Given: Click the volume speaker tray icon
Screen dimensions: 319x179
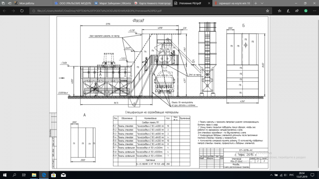Looking at the screenshot, I should pyautogui.click(x=286, y=175).
